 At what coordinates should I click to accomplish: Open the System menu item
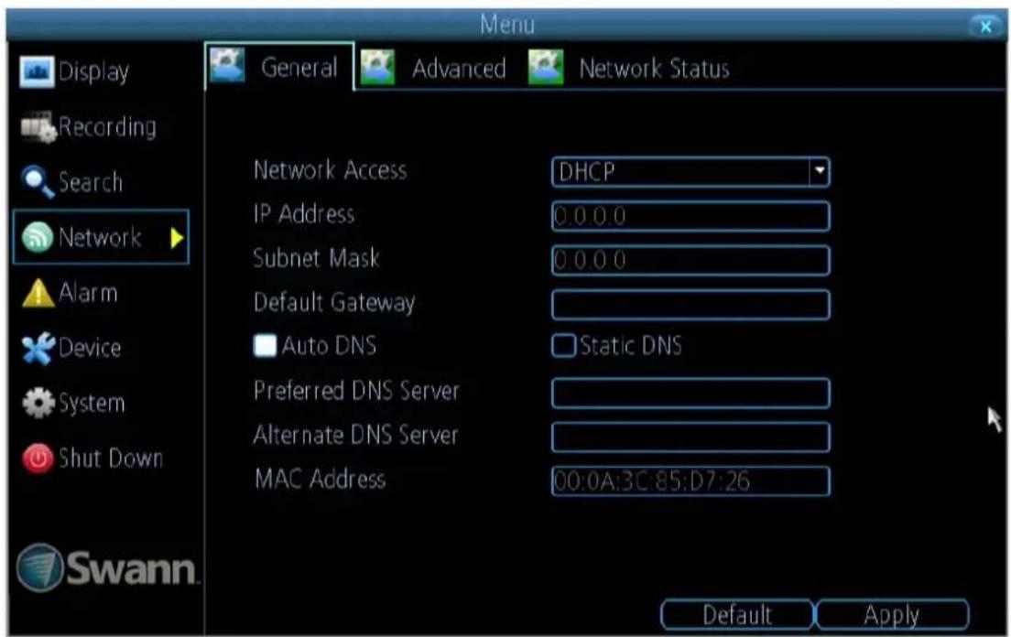point(73,403)
